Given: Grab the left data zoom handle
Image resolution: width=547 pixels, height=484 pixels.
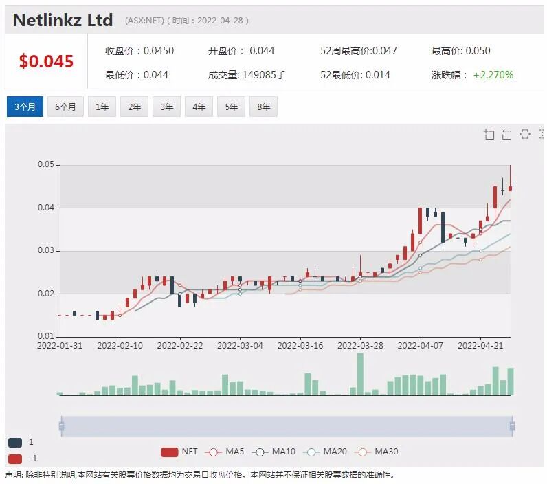Looking at the screenshot, I should [x=61, y=426].
